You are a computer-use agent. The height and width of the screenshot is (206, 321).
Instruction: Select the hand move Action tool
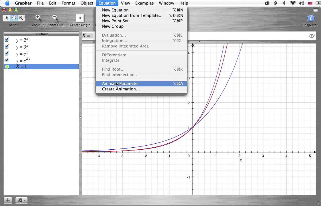coord(14,18)
